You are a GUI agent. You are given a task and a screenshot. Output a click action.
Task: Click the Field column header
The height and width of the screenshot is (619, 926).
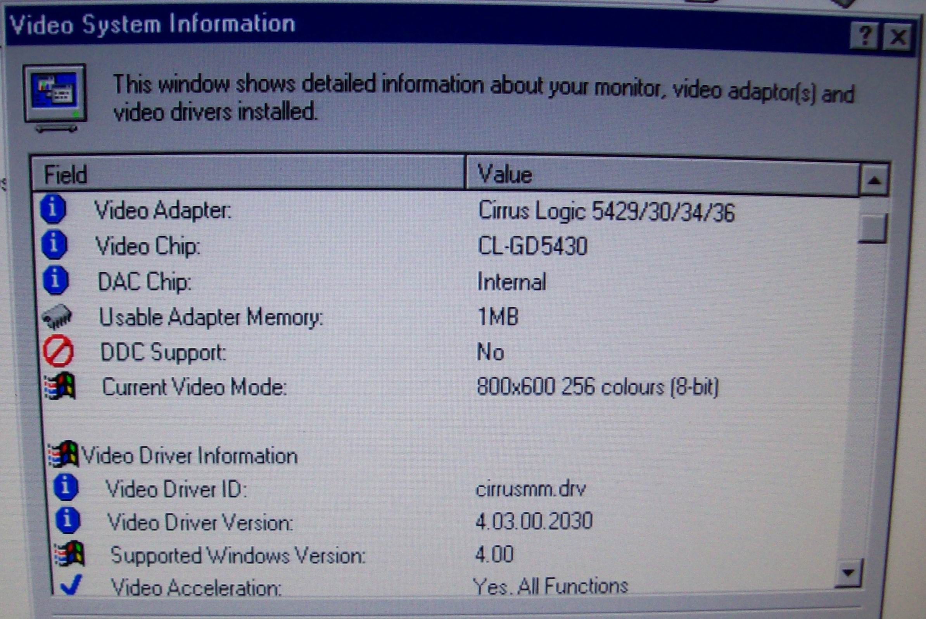(x=248, y=174)
